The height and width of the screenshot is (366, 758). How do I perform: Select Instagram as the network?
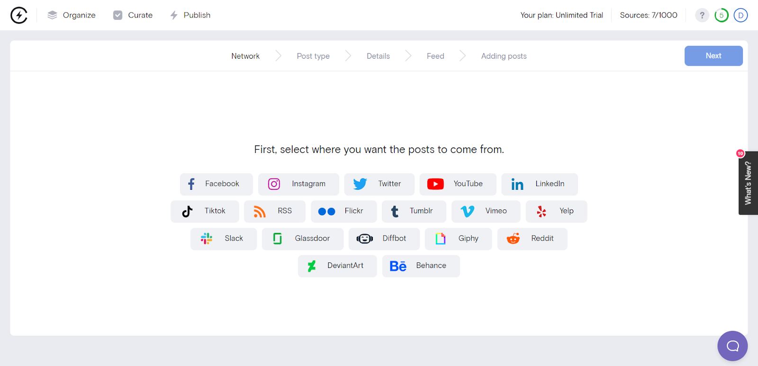click(x=298, y=184)
